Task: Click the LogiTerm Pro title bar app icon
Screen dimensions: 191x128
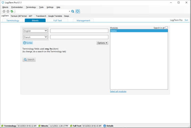Action: pos(3,2)
